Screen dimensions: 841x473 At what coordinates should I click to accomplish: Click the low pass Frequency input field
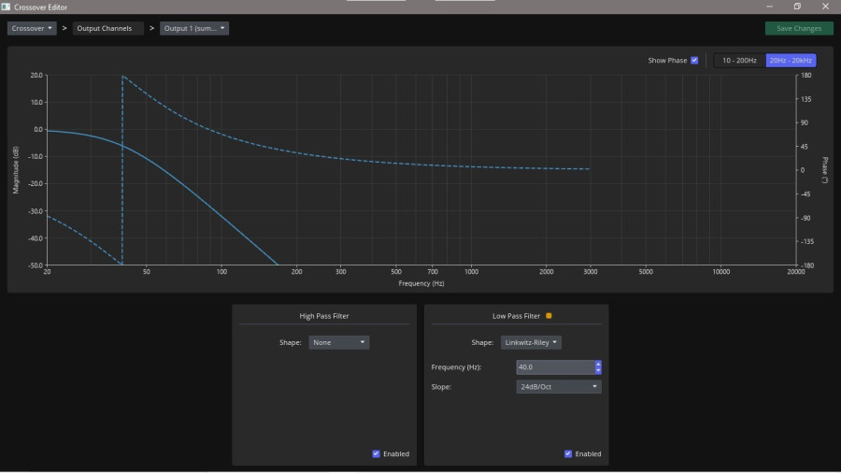point(555,366)
